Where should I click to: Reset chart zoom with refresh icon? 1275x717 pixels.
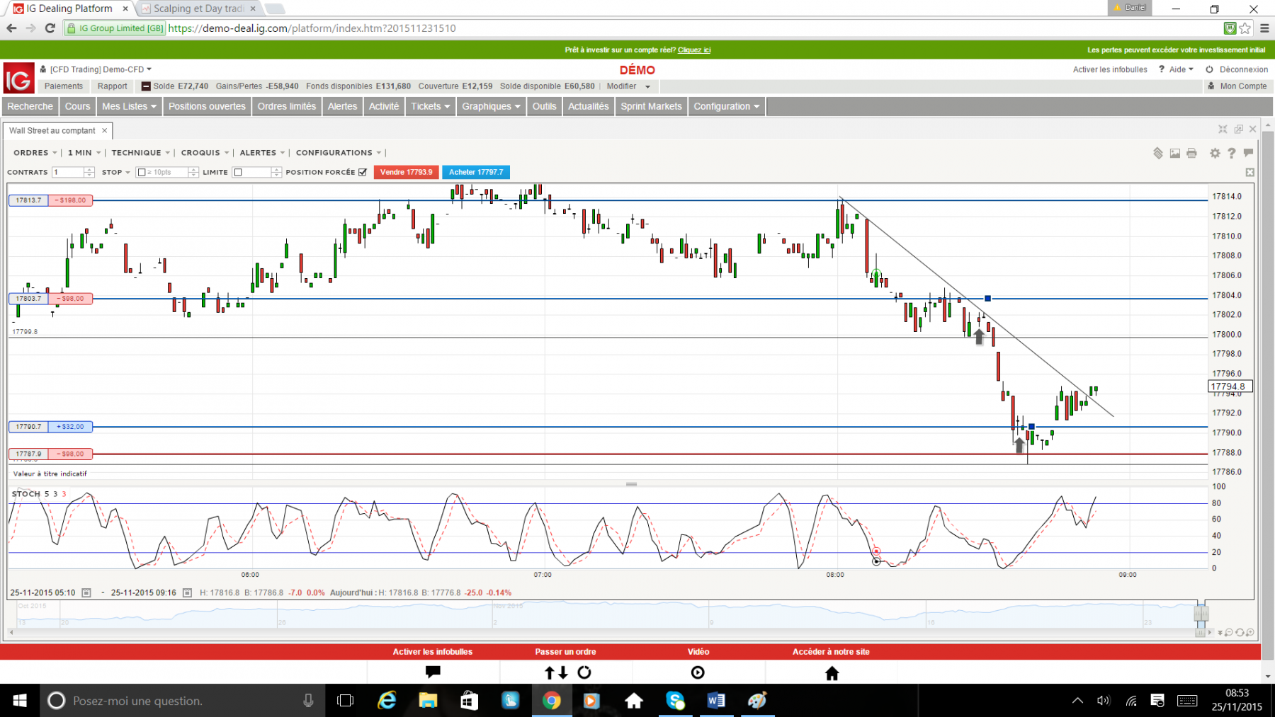(x=1240, y=632)
